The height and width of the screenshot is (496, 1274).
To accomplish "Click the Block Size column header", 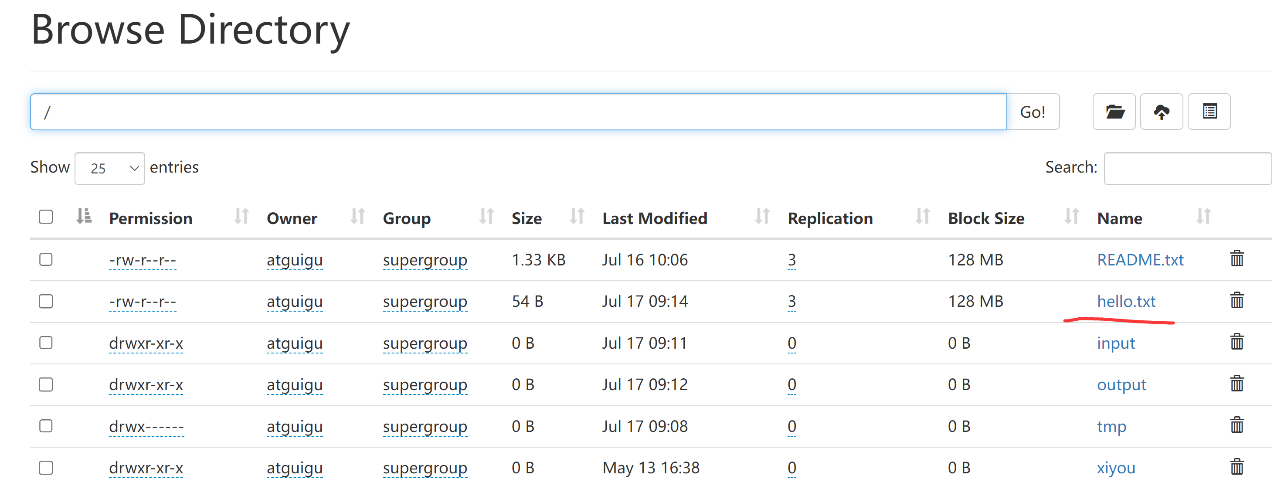I will click(986, 218).
